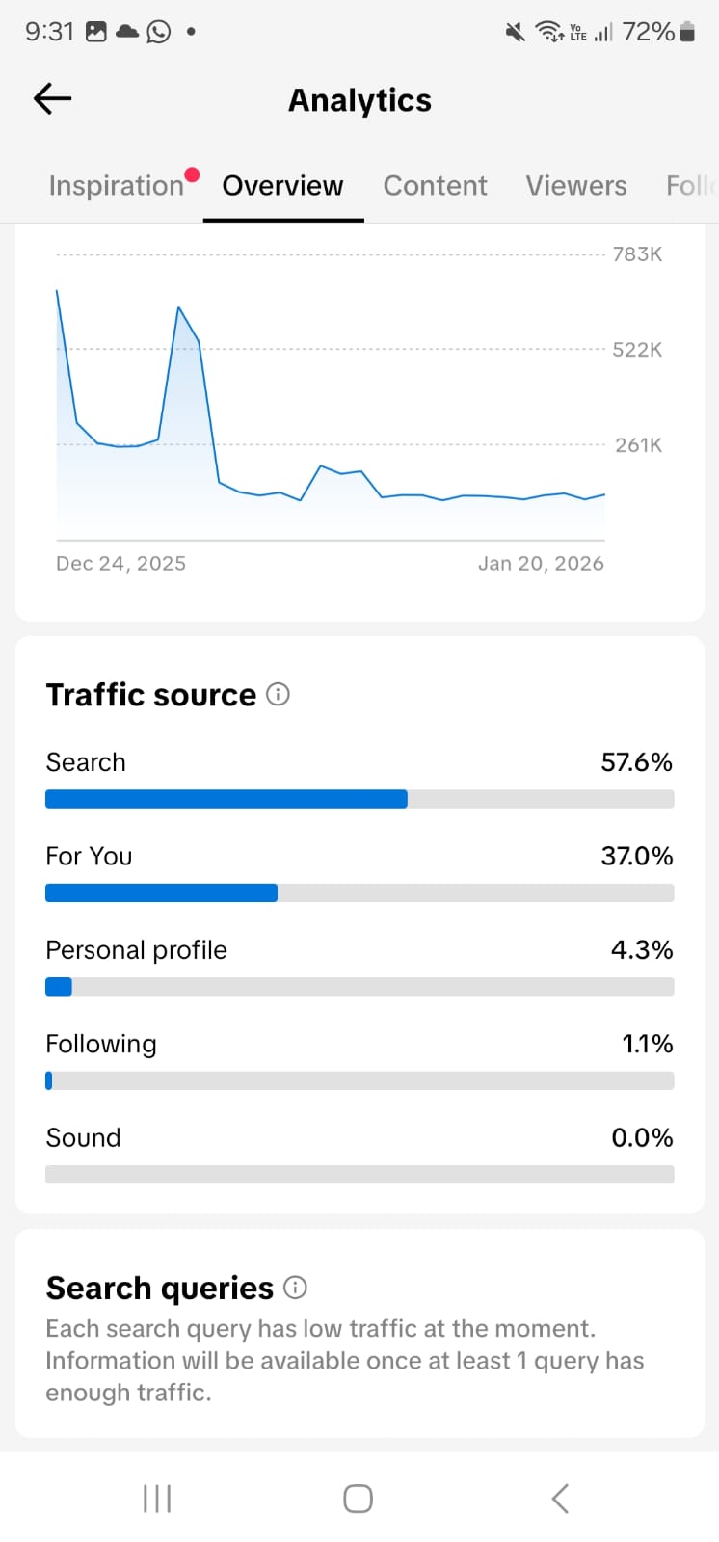Screen dimensions: 719x1542
Task: Open the Content tab
Action: coord(436,185)
